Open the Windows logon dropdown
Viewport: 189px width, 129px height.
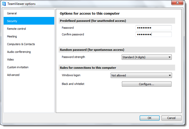point(141,75)
